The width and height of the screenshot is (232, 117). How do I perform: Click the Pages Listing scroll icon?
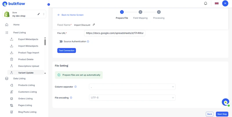click(12, 105)
